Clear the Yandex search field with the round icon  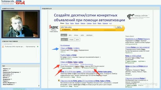click(114, 27)
